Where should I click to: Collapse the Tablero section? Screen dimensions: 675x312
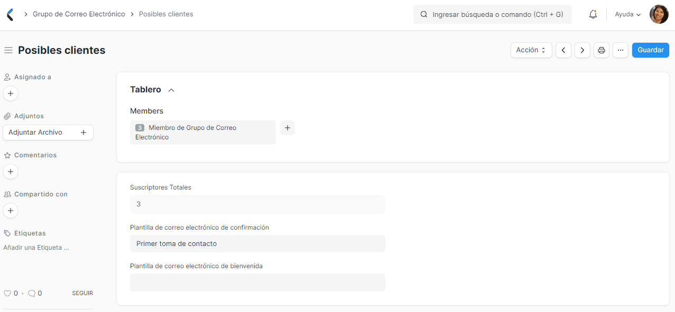[171, 90]
